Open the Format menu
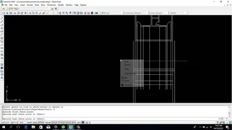This screenshot has height=130, width=232. pyautogui.click(x=30, y=5)
